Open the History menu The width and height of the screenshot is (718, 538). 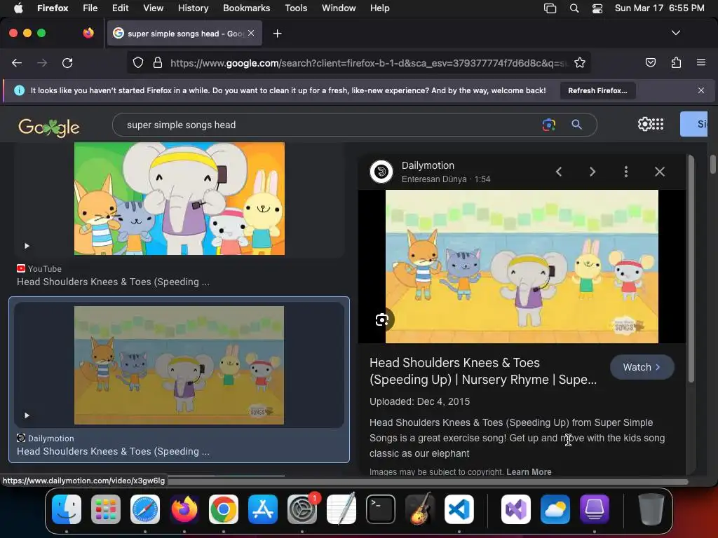(193, 8)
